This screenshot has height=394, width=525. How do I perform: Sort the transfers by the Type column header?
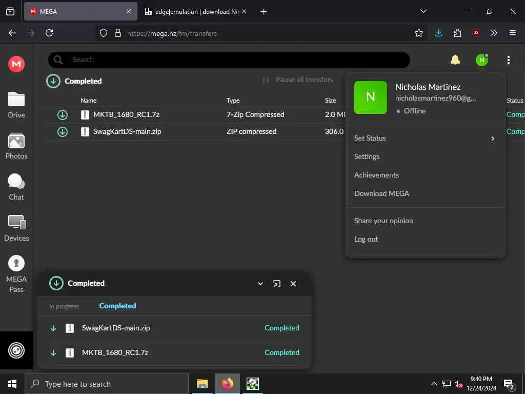coord(233,100)
